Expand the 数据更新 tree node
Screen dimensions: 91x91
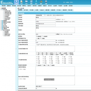[x=1, y=21]
